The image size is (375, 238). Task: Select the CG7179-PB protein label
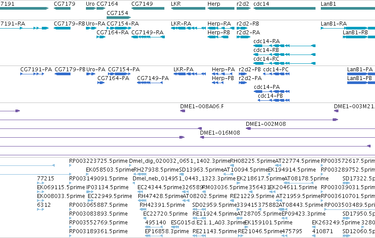click(70, 70)
